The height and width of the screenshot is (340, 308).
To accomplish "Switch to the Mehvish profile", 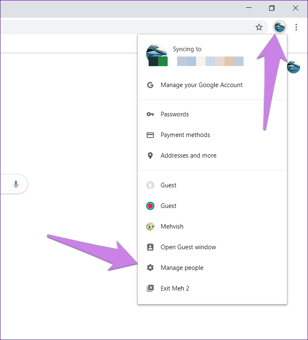I will [212, 227].
